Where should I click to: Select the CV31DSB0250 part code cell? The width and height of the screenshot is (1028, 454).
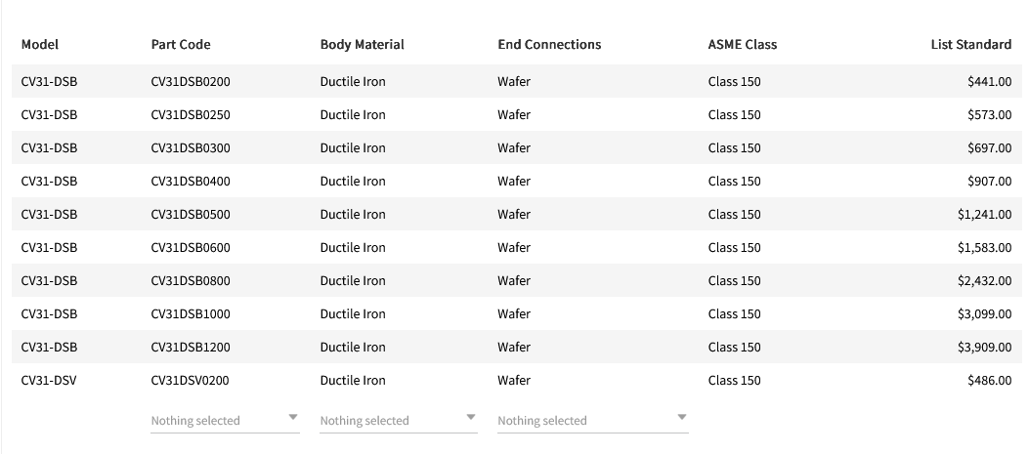click(191, 115)
